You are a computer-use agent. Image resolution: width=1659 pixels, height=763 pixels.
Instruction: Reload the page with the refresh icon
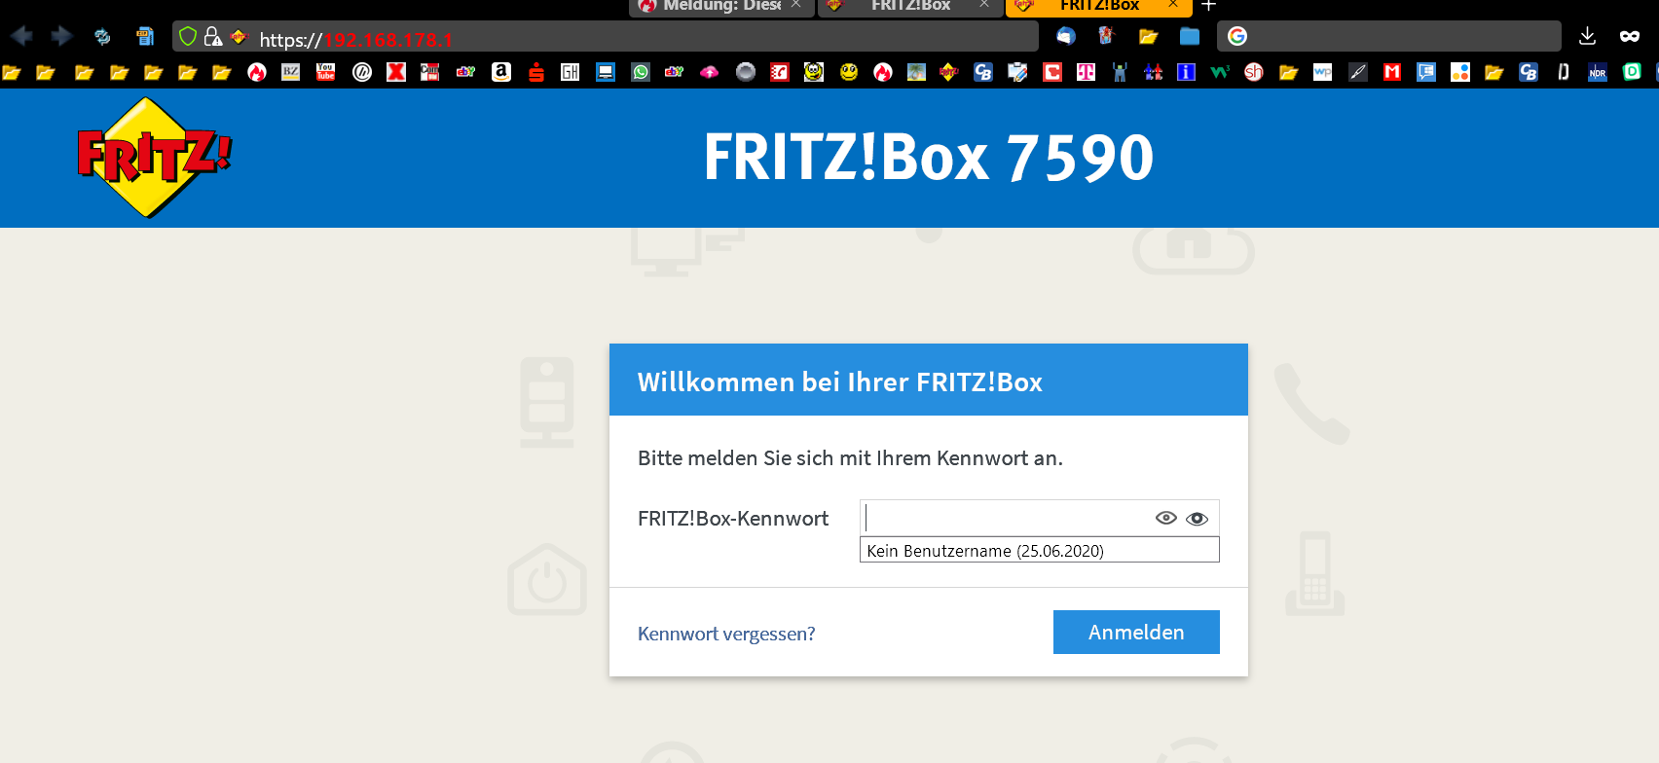point(102,37)
